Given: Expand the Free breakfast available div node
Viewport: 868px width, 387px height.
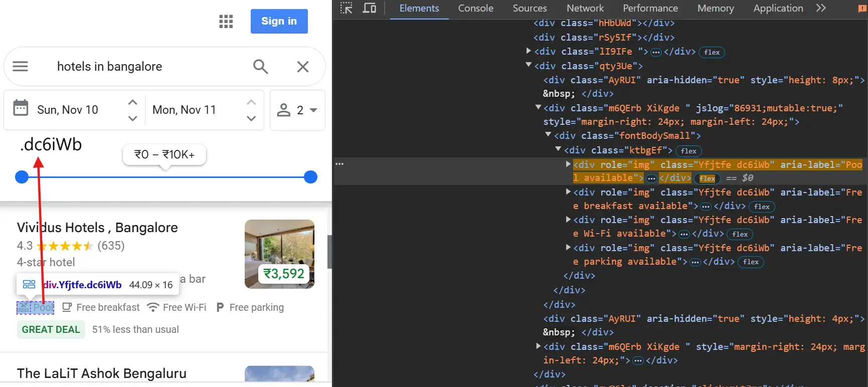Looking at the screenshot, I should pyautogui.click(x=568, y=192).
